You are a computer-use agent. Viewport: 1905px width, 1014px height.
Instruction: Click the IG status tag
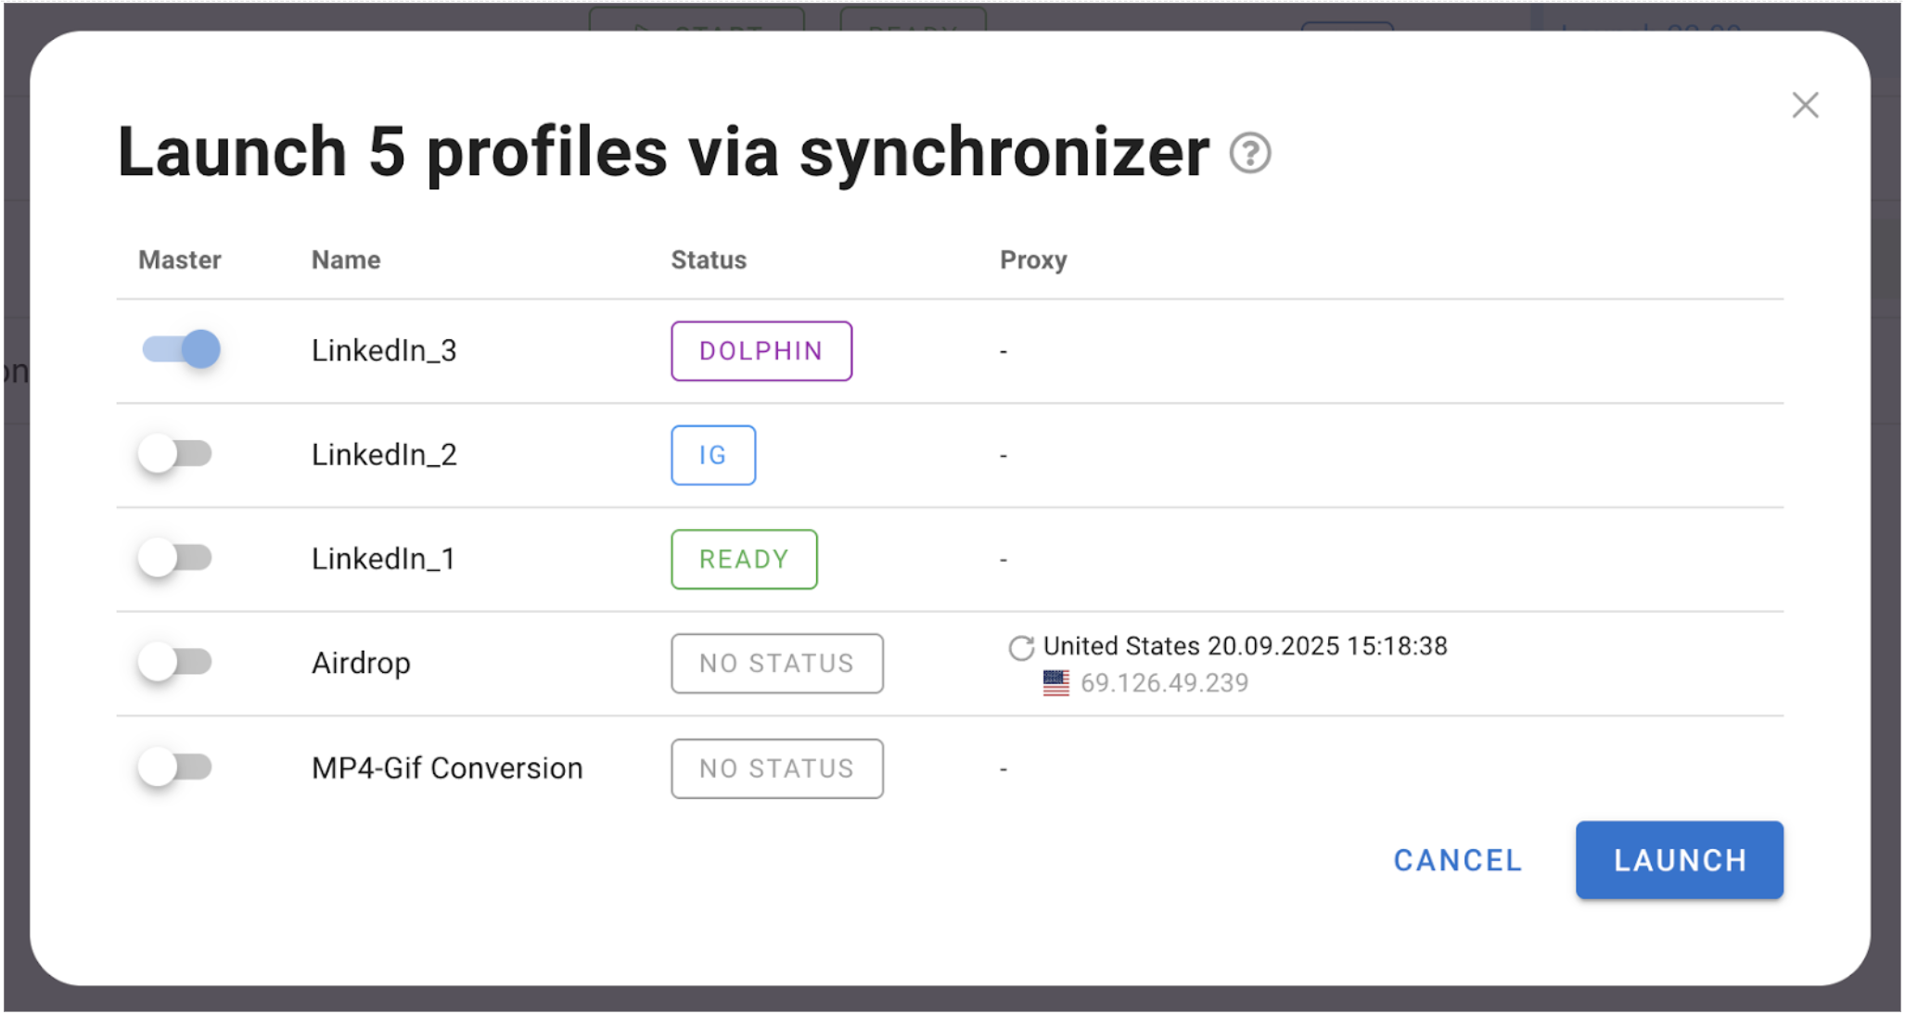(712, 455)
